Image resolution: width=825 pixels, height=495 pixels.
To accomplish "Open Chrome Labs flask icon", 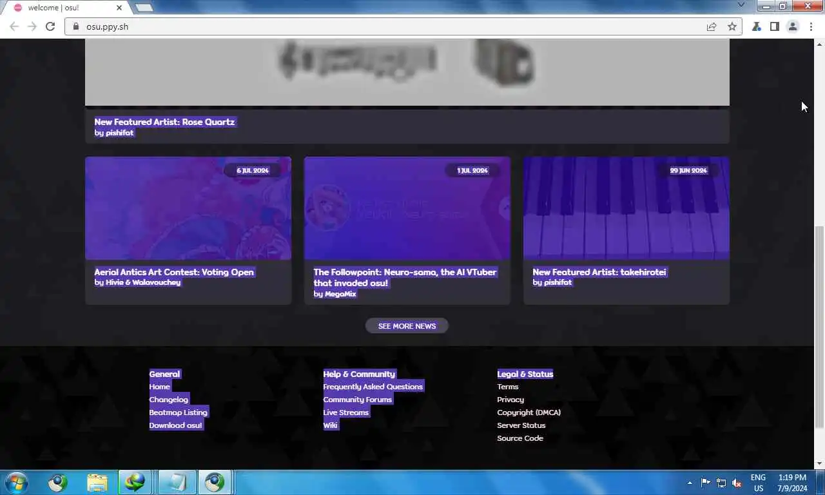I will click(757, 26).
